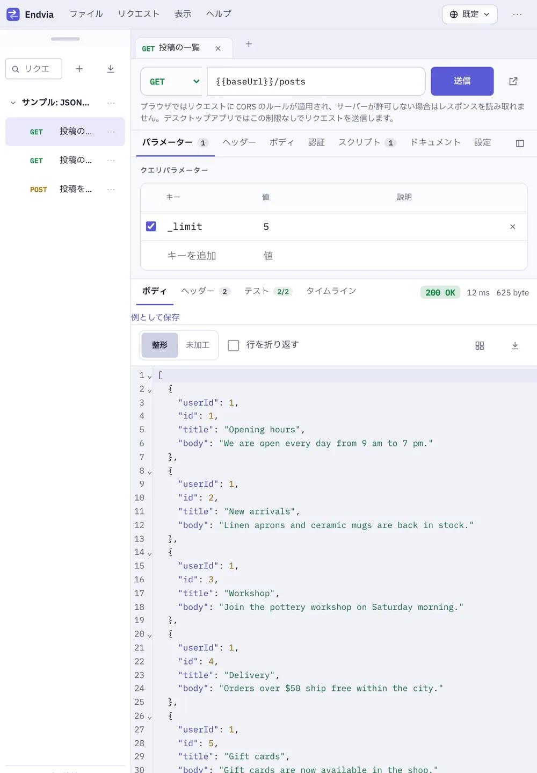Switch to the request ヘッダー tab

pos(239,142)
